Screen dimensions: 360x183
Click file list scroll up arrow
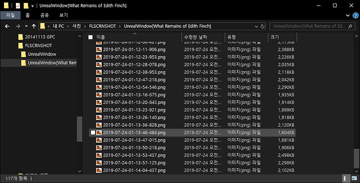point(356,36)
